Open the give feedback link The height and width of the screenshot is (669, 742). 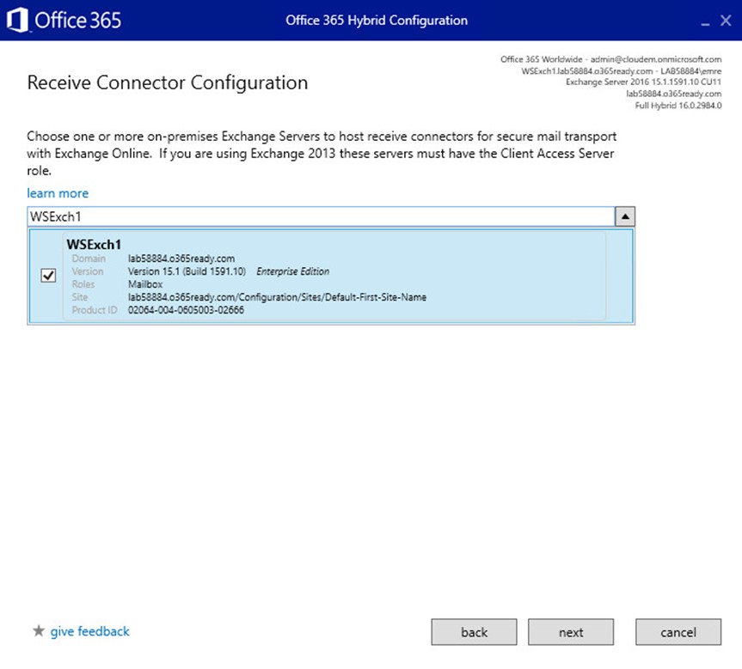[x=90, y=631]
